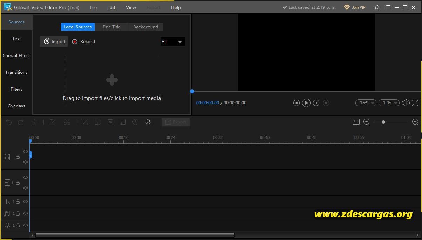
Task: Play the preview video
Action: tap(306, 103)
